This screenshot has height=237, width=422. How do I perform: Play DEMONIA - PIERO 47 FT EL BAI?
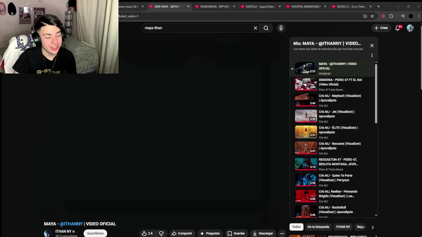pos(332,84)
